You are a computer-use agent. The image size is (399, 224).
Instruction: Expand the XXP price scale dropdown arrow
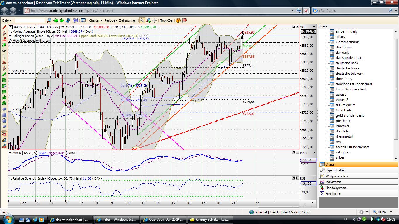tap(314, 27)
